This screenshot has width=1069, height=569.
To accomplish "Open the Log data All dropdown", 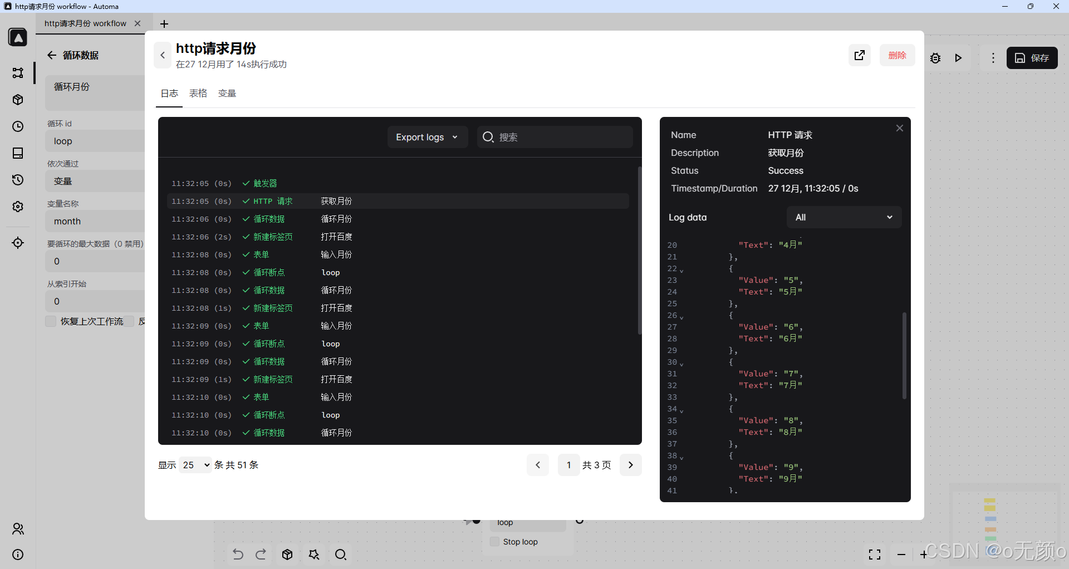I will click(x=844, y=217).
